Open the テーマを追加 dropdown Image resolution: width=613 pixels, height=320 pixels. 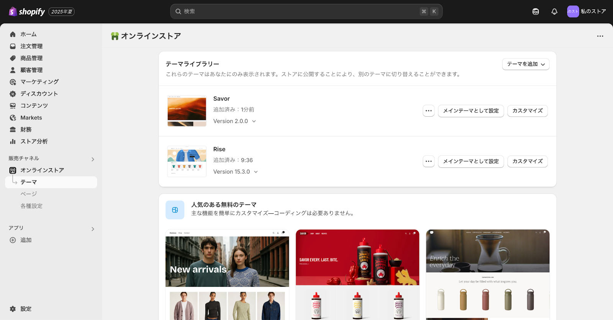[x=526, y=64]
